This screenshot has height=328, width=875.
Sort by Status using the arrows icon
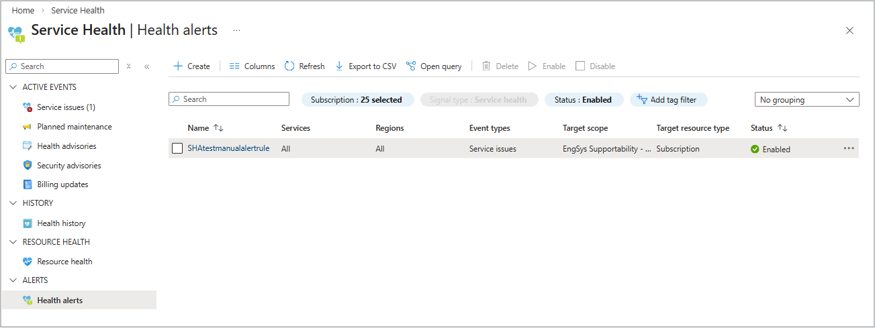[782, 127]
